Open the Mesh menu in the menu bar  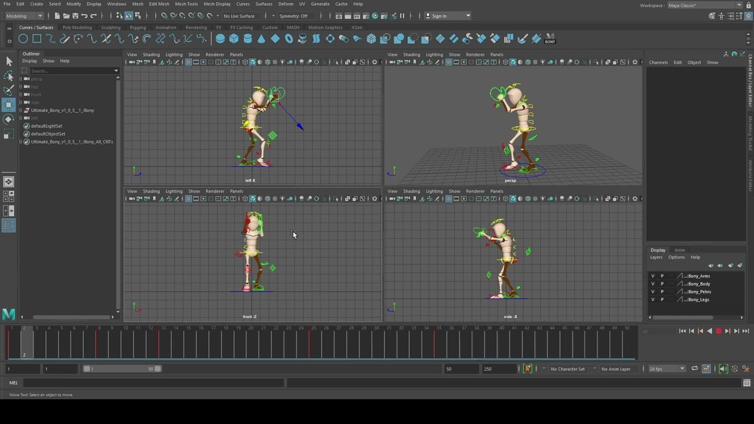click(138, 4)
